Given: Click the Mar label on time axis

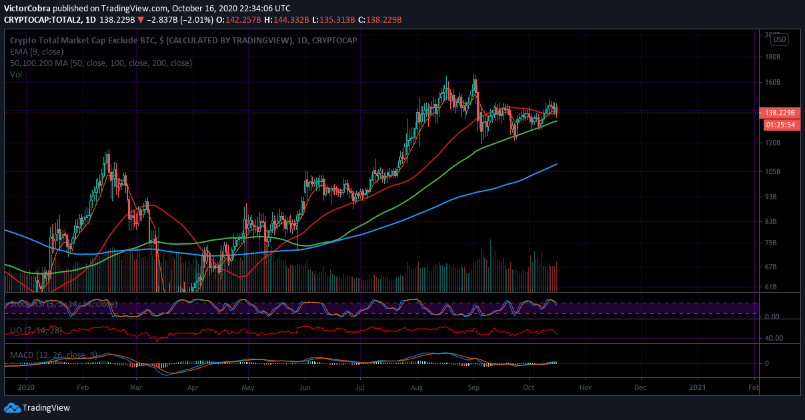Looking at the screenshot, I should point(135,387).
